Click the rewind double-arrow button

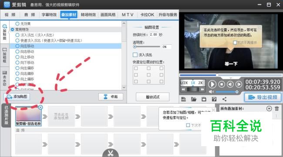click(x=183, y=89)
